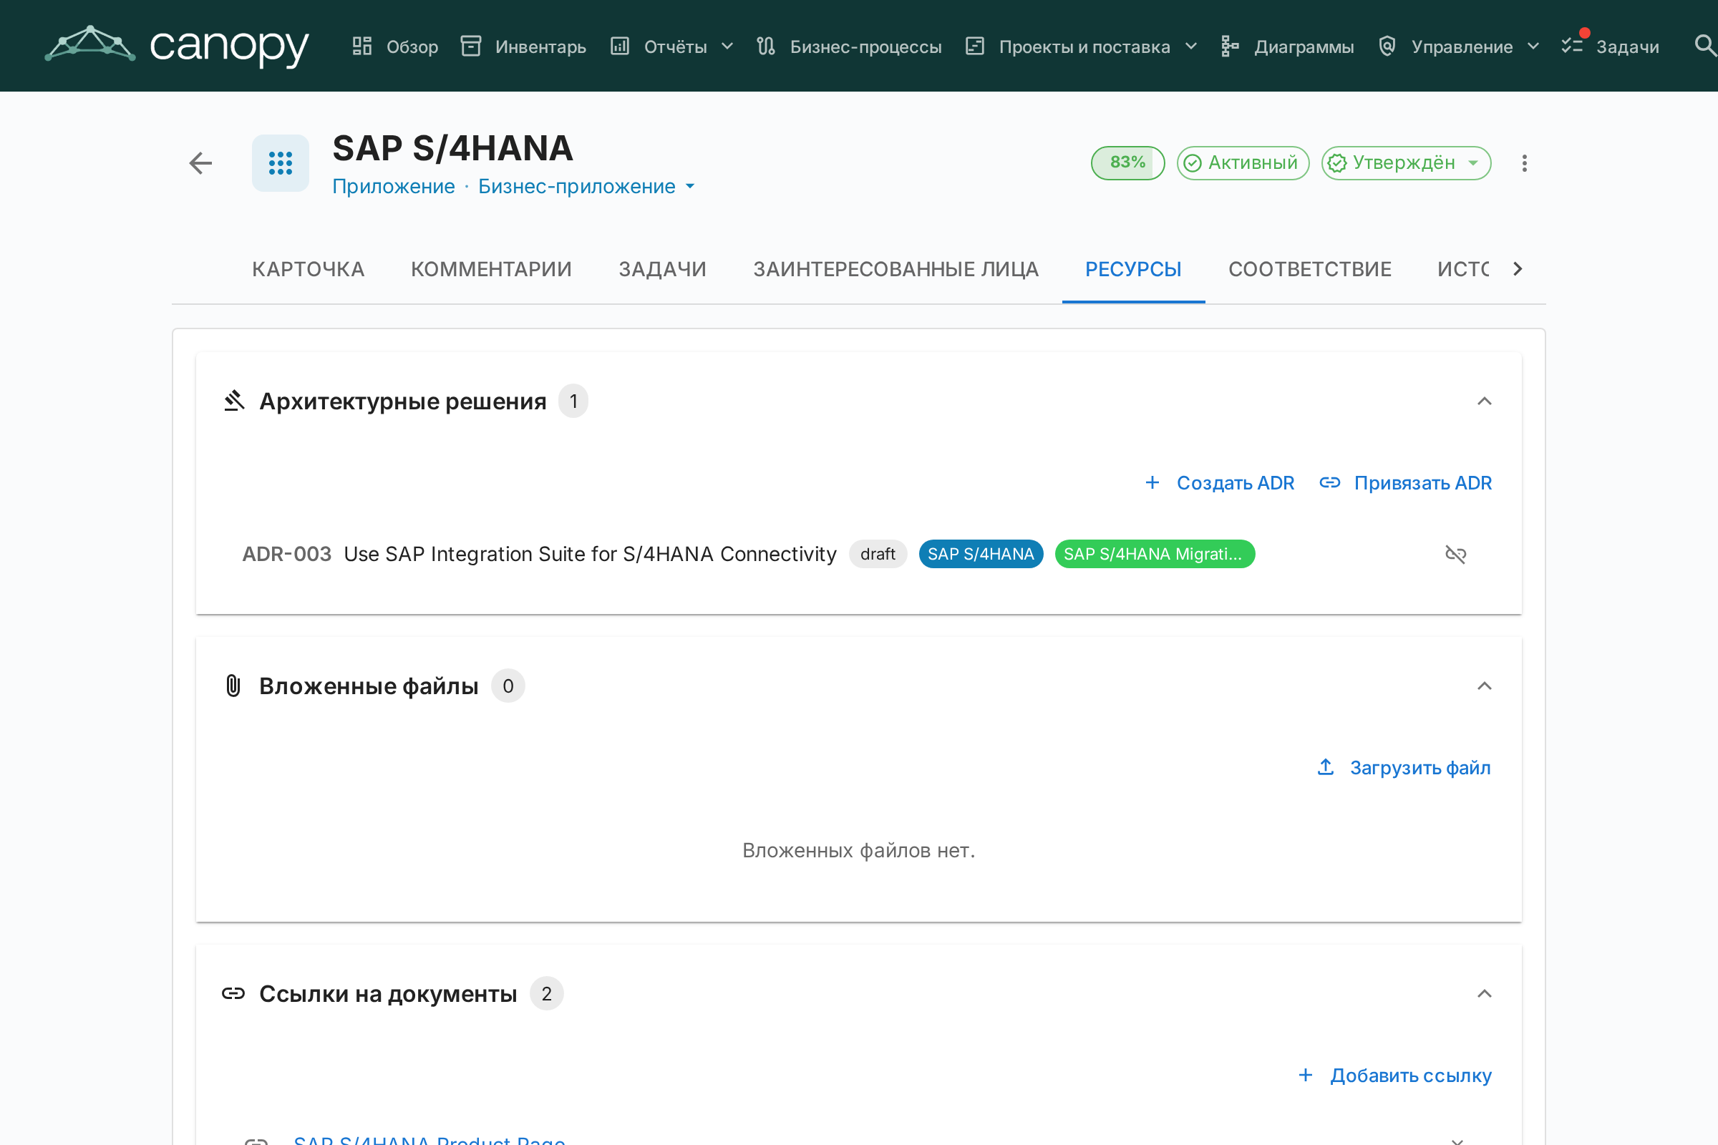Click the Вложенных файлов нет message
Image resolution: width=1718 pixels, height=1145 pixels.
[859, 850]
